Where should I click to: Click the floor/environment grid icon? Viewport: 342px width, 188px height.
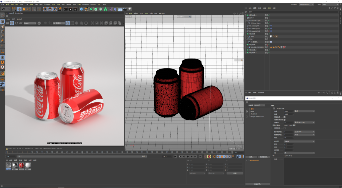point(120,9)
